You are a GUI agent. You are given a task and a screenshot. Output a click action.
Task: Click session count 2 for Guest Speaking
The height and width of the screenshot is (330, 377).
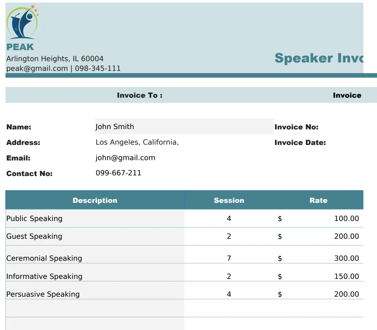click(x=229, y=236)
